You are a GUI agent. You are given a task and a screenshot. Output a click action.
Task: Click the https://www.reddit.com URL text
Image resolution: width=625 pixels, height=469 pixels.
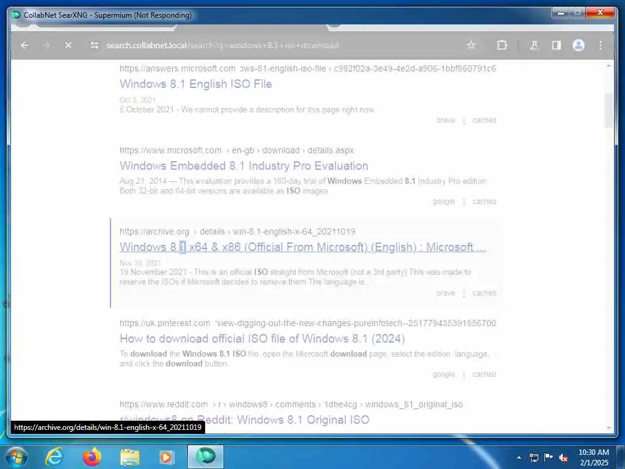click(x=164, y=404)
